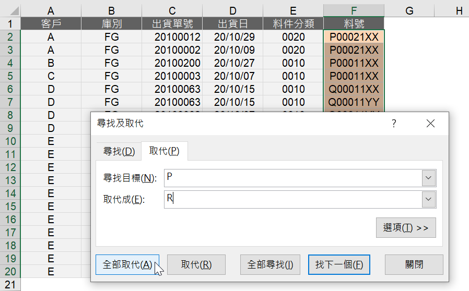Select column A header
The height and width of the screenshot is (291, 469).
tap(51, 11)
